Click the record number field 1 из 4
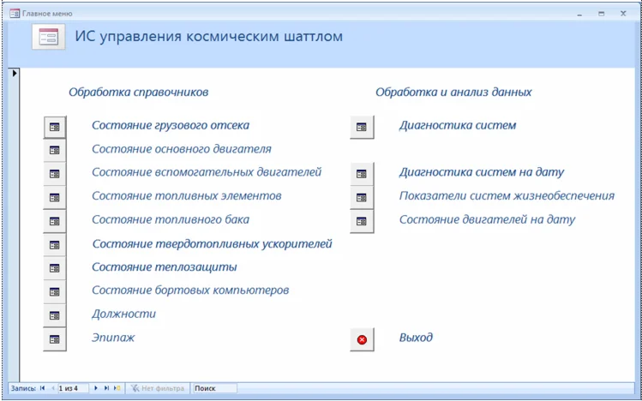The height and width of the screenshot is (401, 642). pyautogui.click(x=73, y=388)
